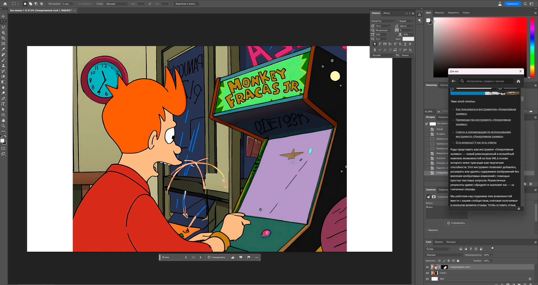The image size is (538, 285).
Task: Select the Rectangular Marquee tool
Action: click(3, 22)
